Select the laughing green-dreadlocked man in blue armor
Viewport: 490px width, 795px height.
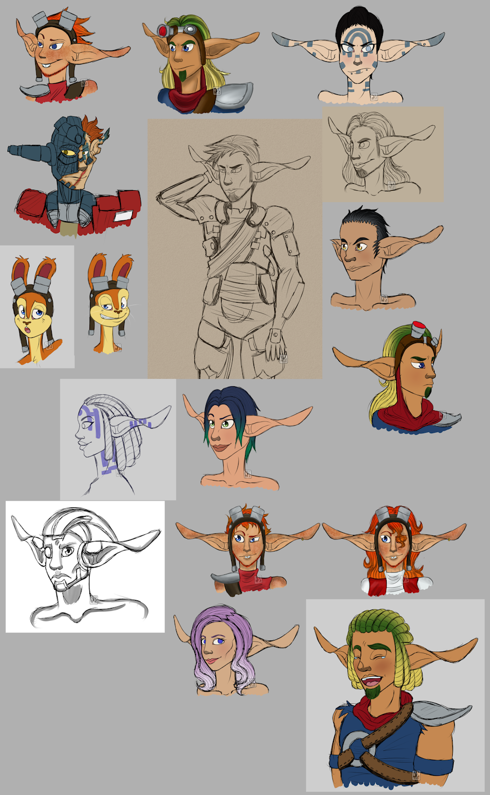(395, 695)
